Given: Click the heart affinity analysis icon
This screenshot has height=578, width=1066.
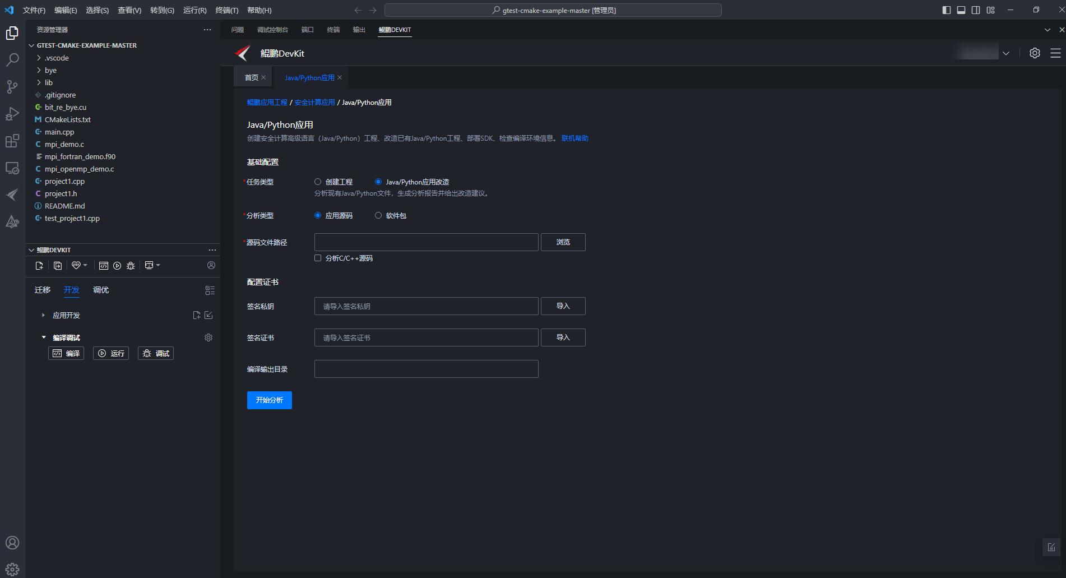Looking at the screenshot, I should pos(76,265).
